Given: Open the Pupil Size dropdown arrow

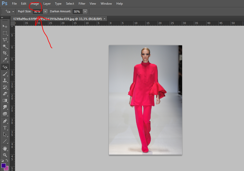Looking at the screenshot, I should (45, 12).
